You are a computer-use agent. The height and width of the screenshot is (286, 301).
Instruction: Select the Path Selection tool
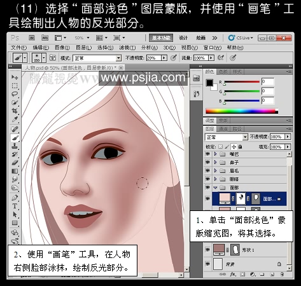[x=15, y=214]
